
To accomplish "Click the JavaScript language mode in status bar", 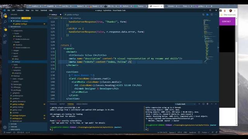I will click(193, 132).
